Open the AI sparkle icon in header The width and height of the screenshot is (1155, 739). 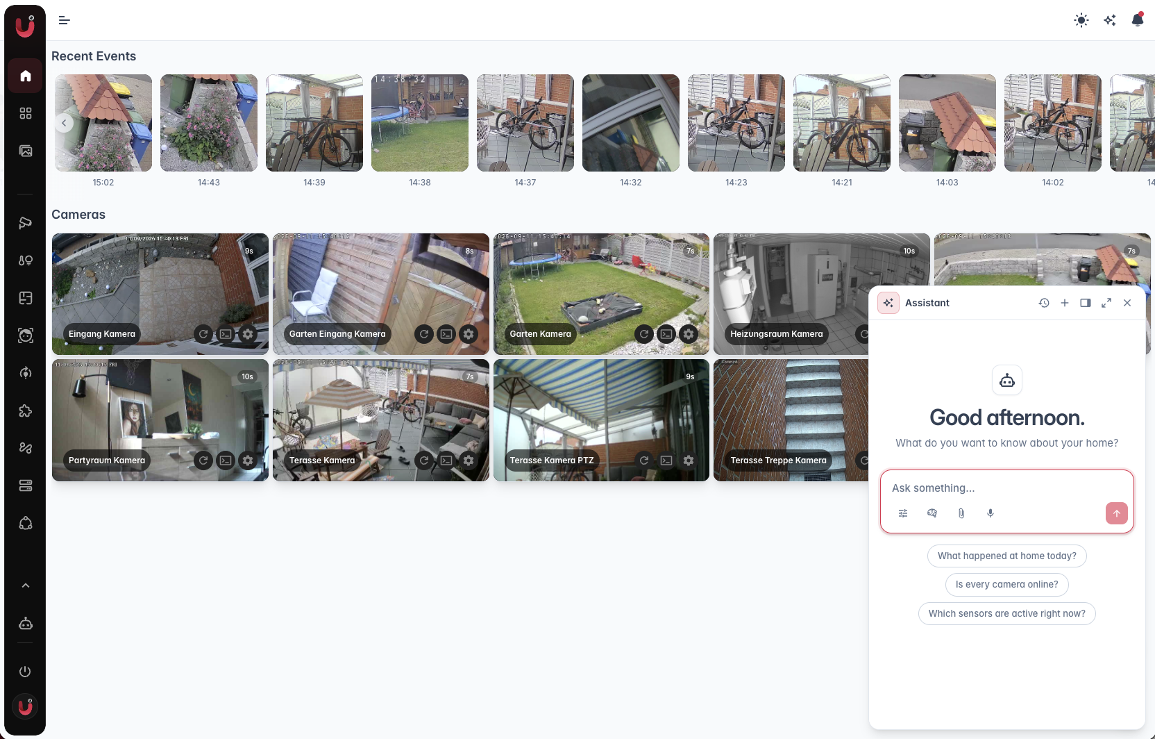click(1110, 20)
